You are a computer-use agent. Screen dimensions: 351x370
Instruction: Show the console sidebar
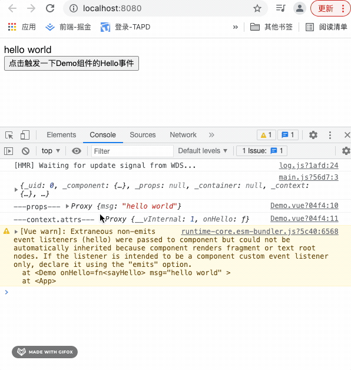8,151
